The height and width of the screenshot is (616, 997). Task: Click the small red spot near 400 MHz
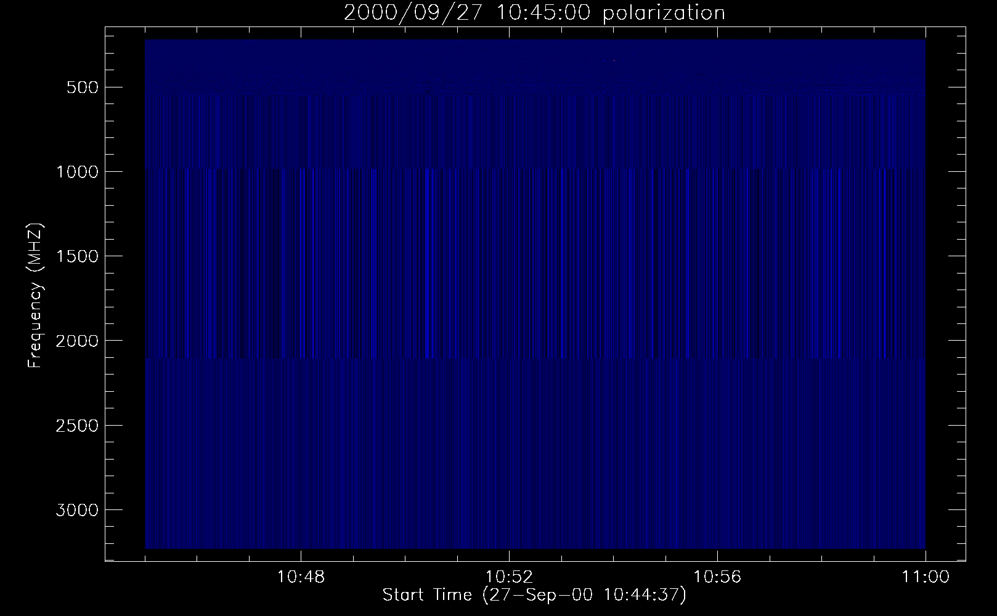click(x=614, y=60)
